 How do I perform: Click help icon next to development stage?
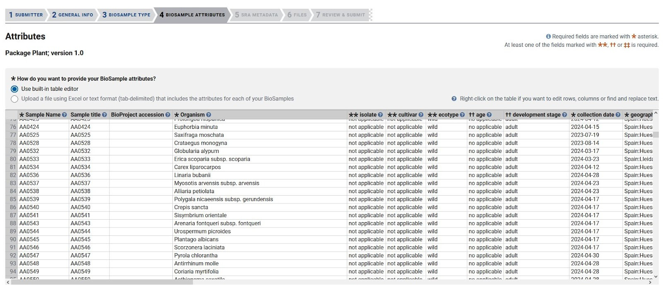coord(564,115)
